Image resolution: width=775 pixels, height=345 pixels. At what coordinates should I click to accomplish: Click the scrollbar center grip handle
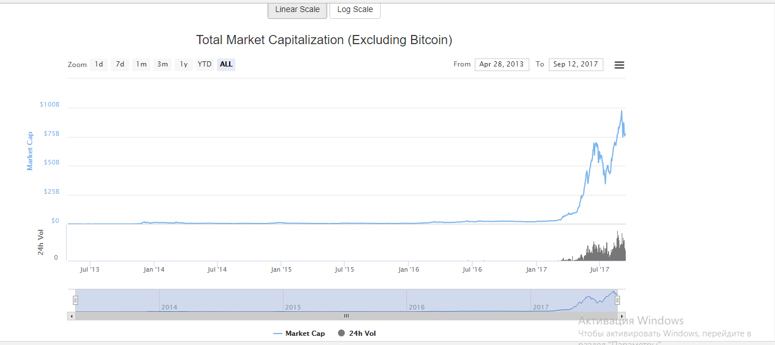(346, 316)
